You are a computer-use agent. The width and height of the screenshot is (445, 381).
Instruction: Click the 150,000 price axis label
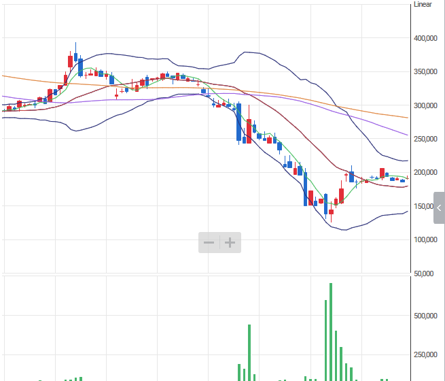point(424,206)
